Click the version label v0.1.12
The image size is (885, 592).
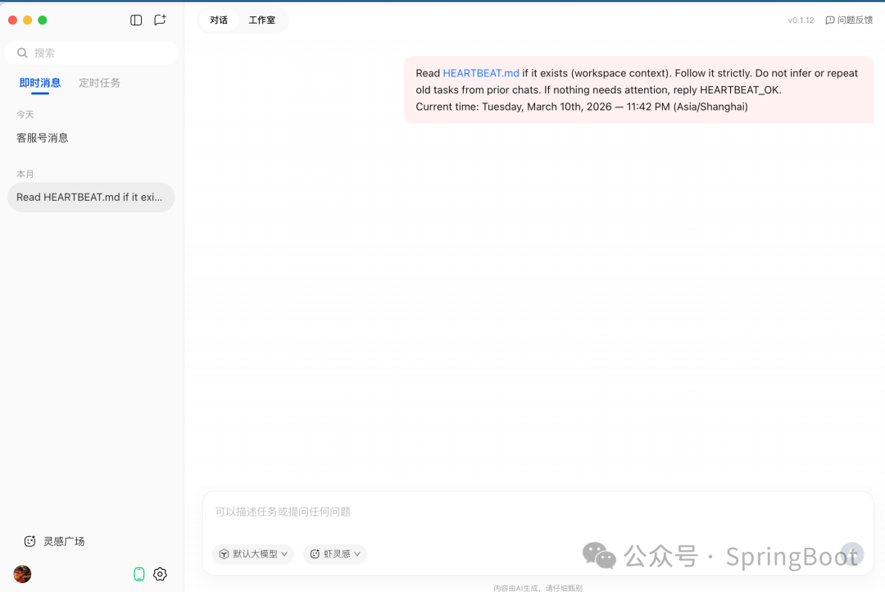[x=801, y=20]
